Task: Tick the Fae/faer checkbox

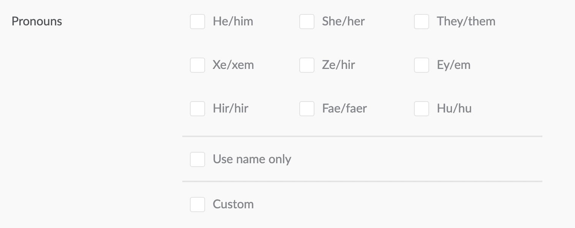Action: coord(307,109)
